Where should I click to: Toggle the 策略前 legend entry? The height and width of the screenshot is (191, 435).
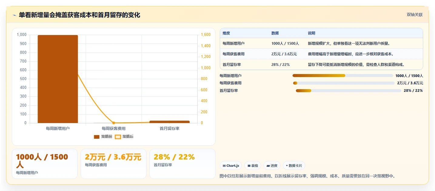[x=103, y=137]
